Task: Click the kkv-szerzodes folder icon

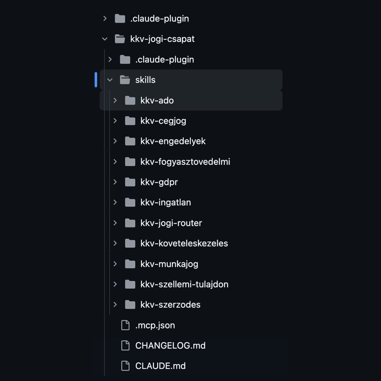Action: (x=130, y=304)
